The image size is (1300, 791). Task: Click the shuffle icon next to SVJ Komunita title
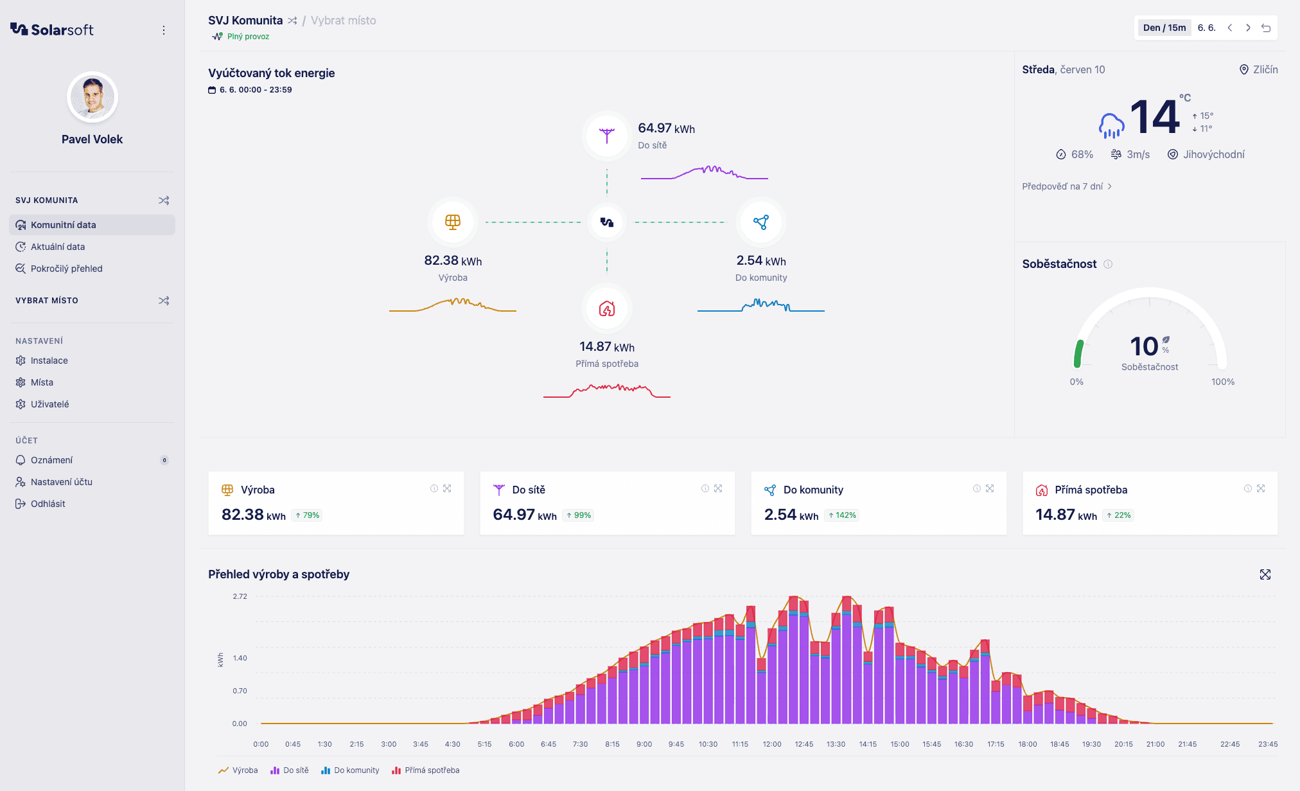click(292, 21)
